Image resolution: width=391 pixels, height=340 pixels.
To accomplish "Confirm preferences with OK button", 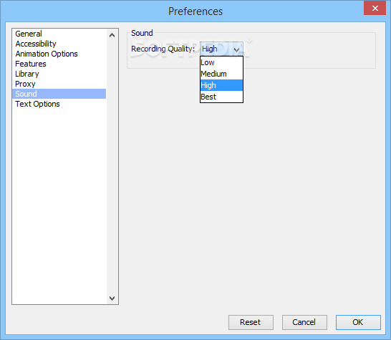I will (358, 322).
